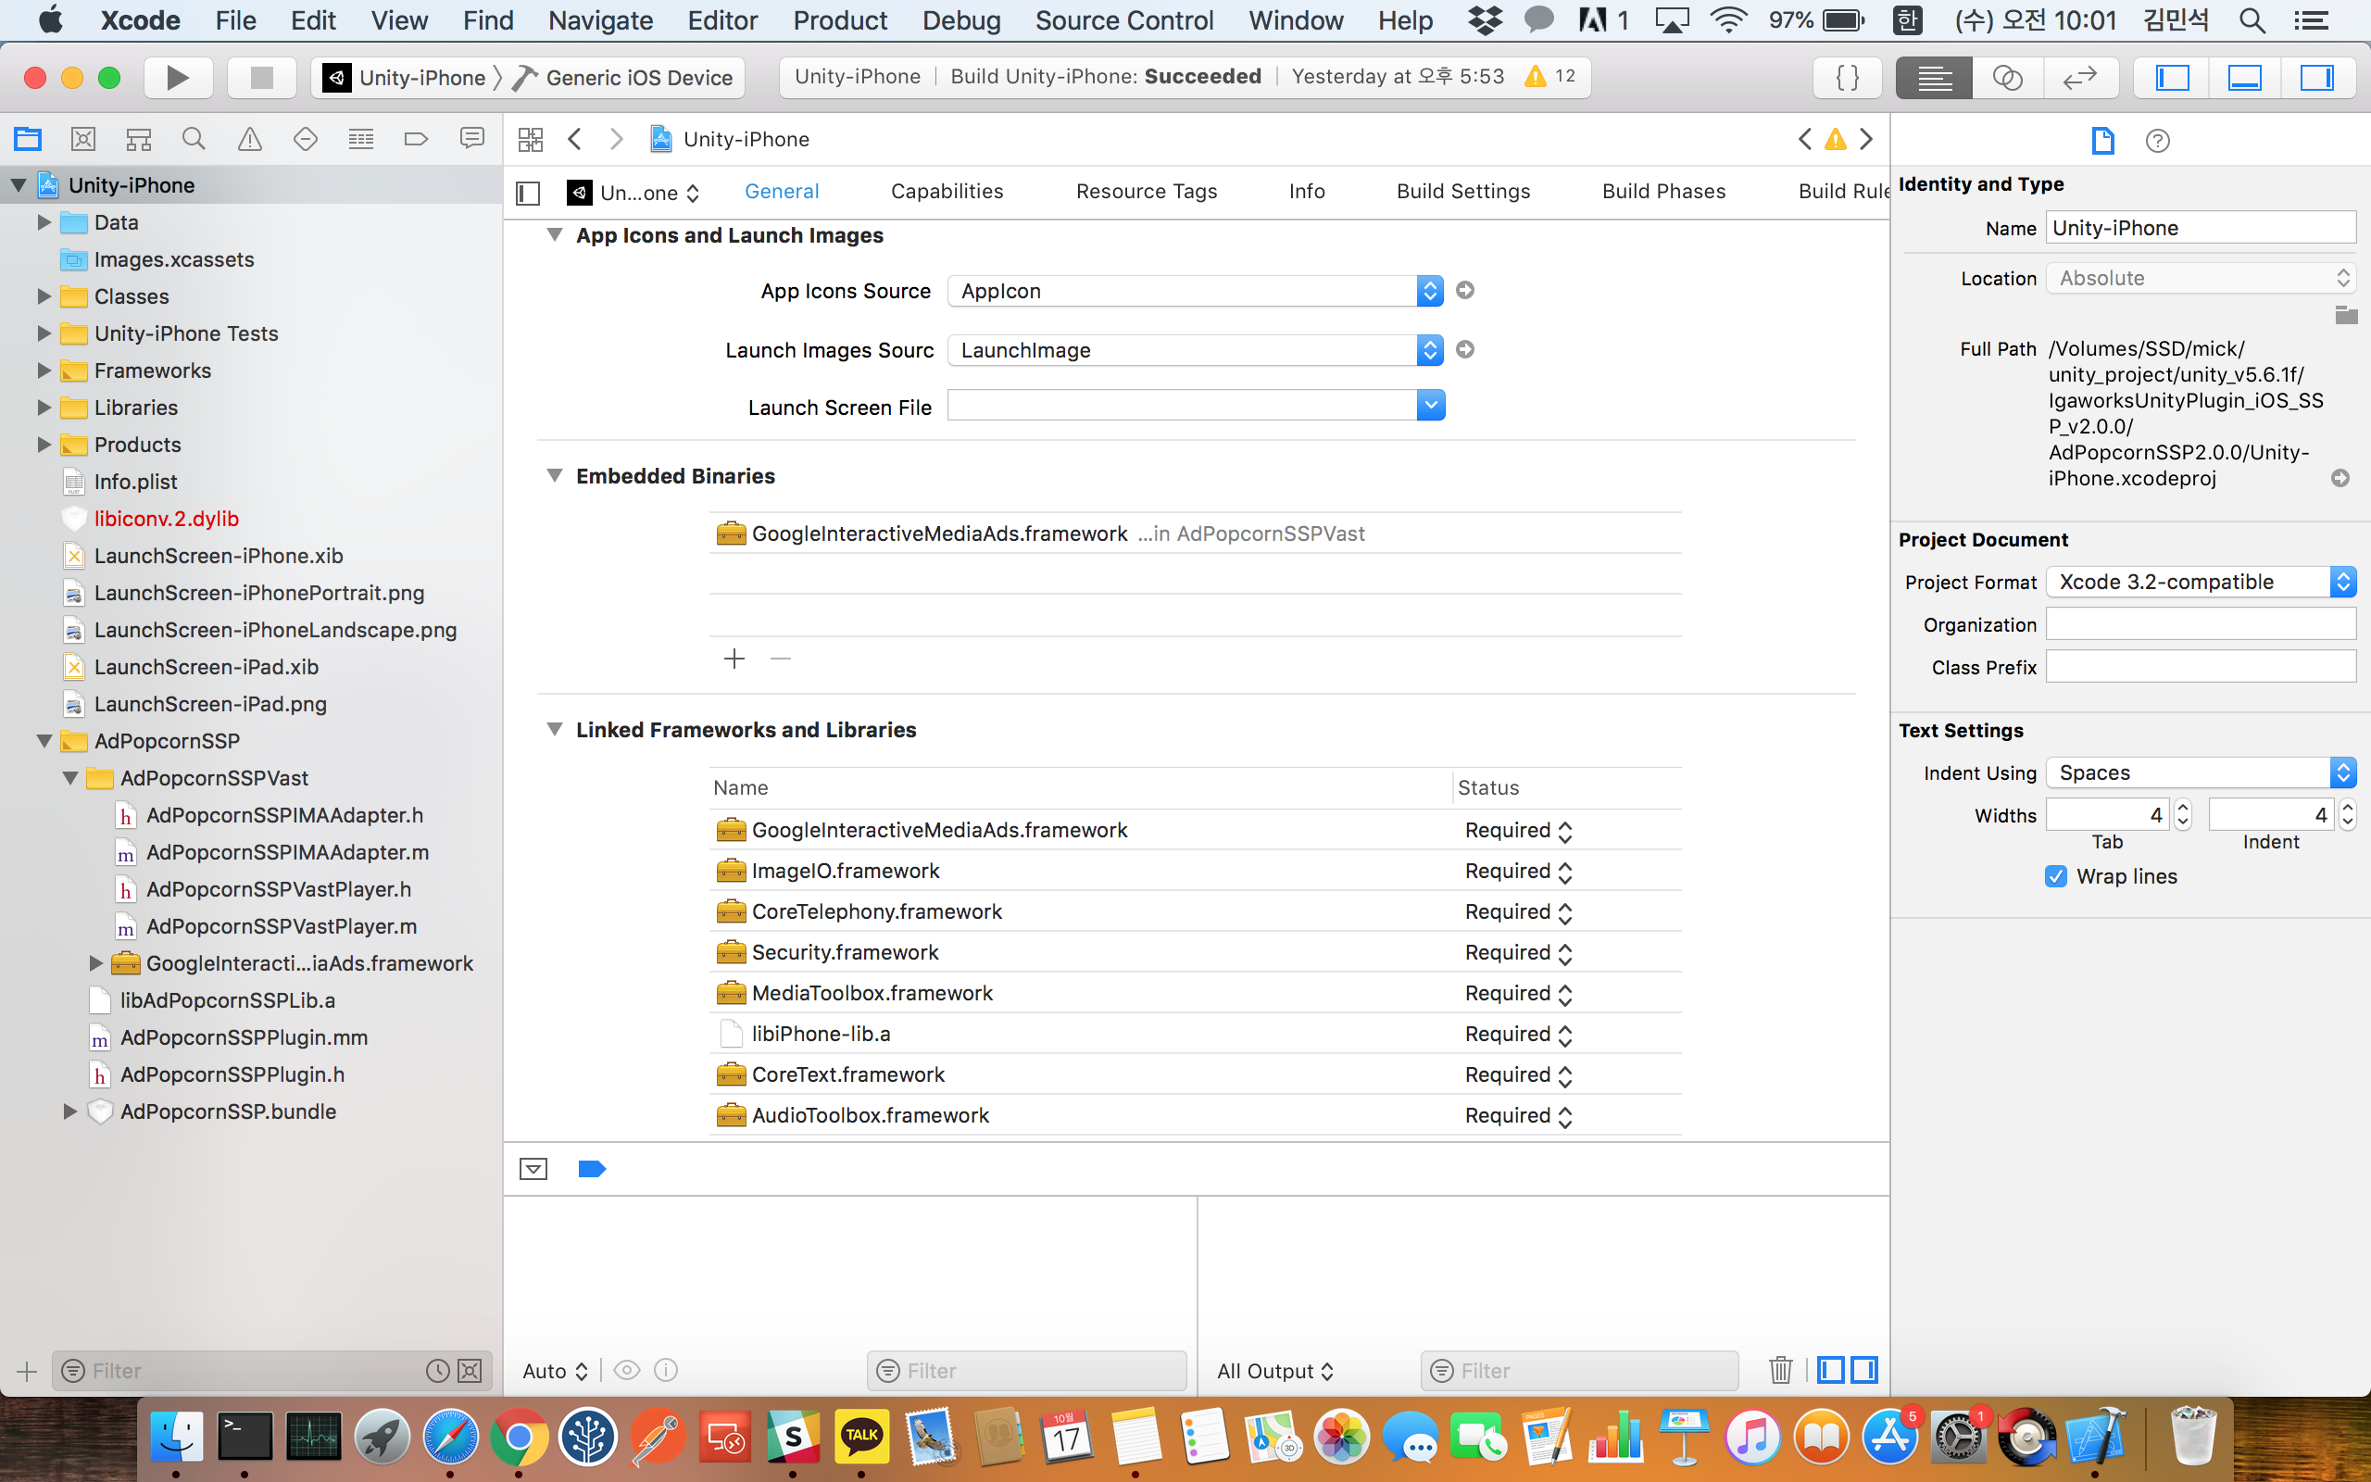Viewport: 2371px width, 1482px height.
Task: Add an embedded binary with plus button
Action: (x=734, y=659)
